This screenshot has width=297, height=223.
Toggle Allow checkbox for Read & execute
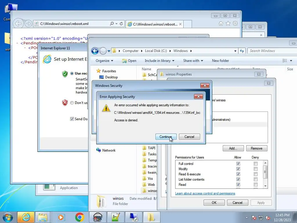click(x=238, y=174)
